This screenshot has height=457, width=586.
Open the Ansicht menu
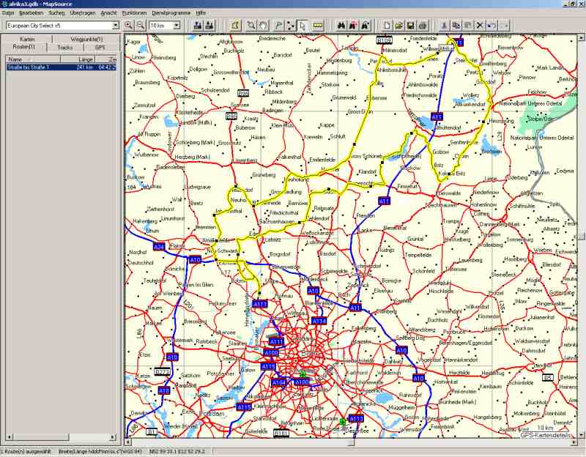108,13
